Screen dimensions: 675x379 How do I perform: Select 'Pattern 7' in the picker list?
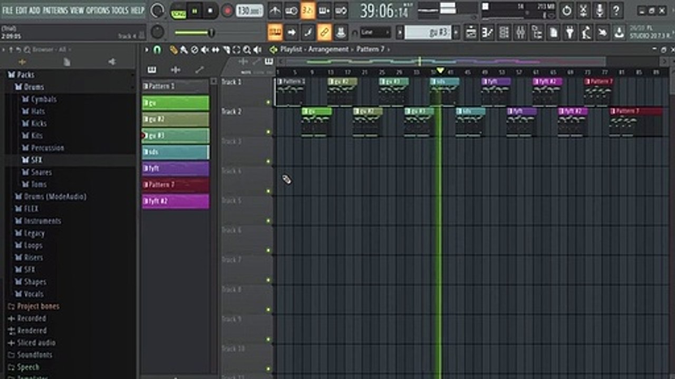pos(176,185)
